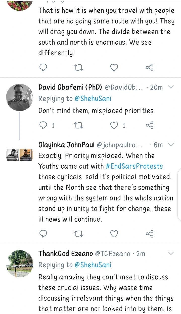Retweet the top 'travel with people' tweet
This screenshot has width=181, height=314.
pos(79,67)
